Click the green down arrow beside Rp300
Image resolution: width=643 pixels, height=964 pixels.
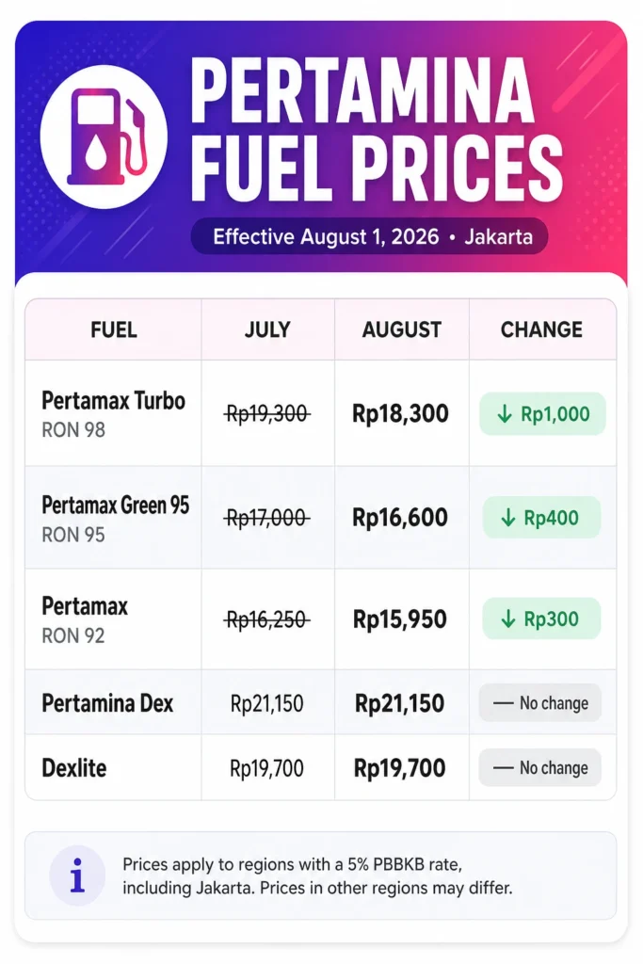click(x=507, y=619)
